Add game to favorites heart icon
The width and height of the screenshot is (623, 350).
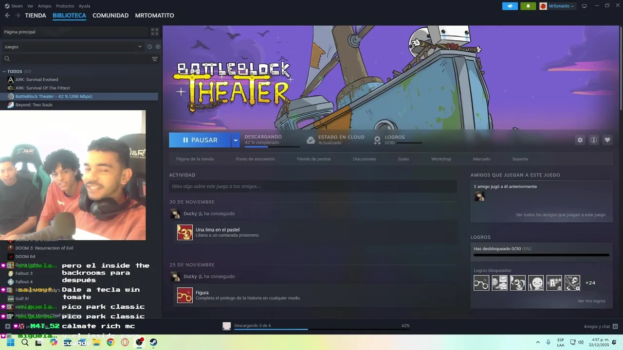click(x=607, y=140)
